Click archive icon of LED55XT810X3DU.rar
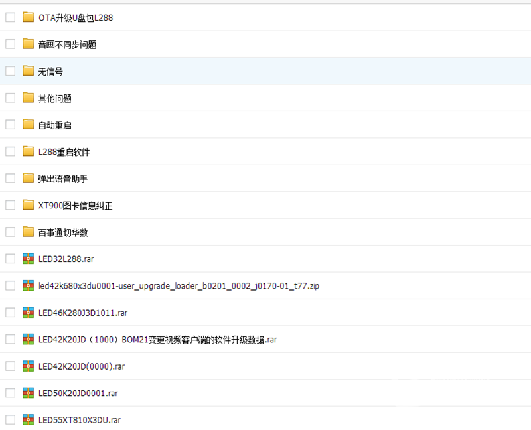531x430 pixels. 28,420
